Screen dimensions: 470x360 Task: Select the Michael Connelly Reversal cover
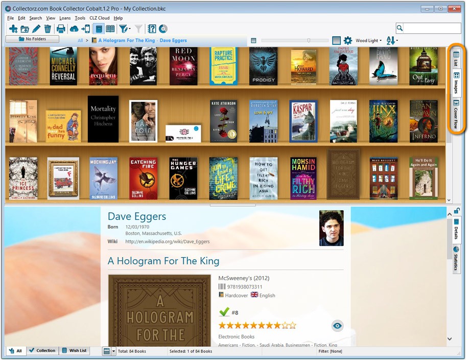point(63,66)
